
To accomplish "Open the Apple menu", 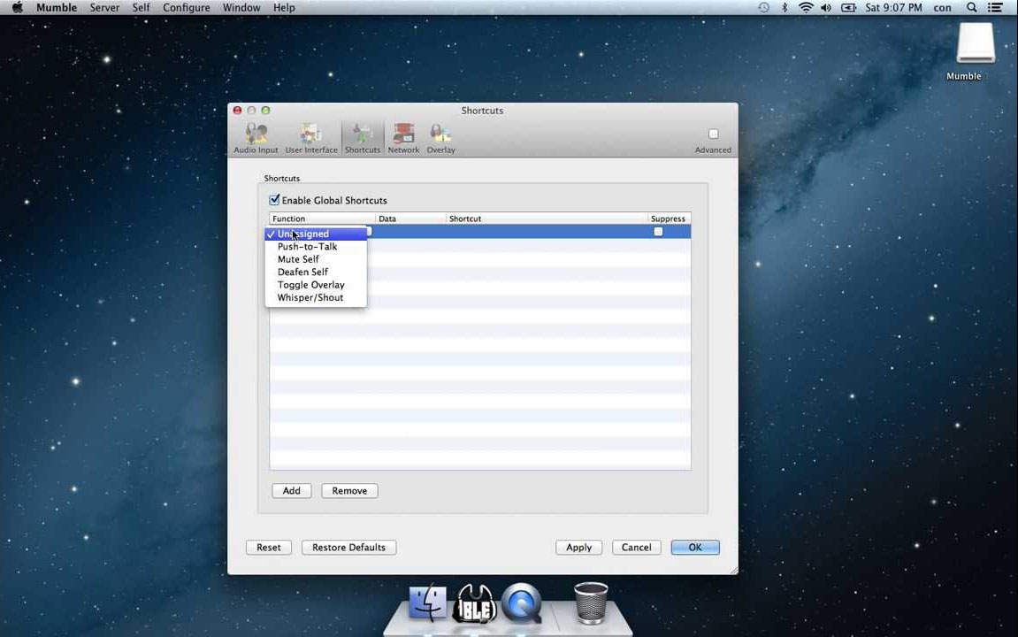I will tap(18, 8).
